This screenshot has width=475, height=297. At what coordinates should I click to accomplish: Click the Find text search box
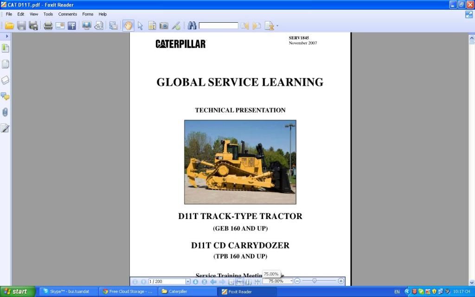click(x=218, y=26)
